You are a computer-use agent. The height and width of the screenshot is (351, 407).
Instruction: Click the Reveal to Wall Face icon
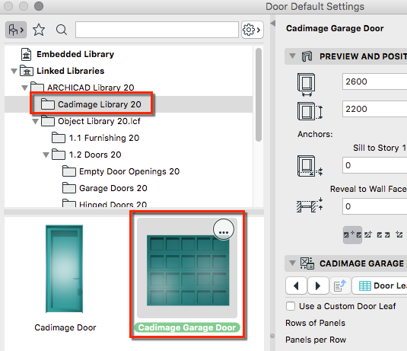[x=310, y=206]
